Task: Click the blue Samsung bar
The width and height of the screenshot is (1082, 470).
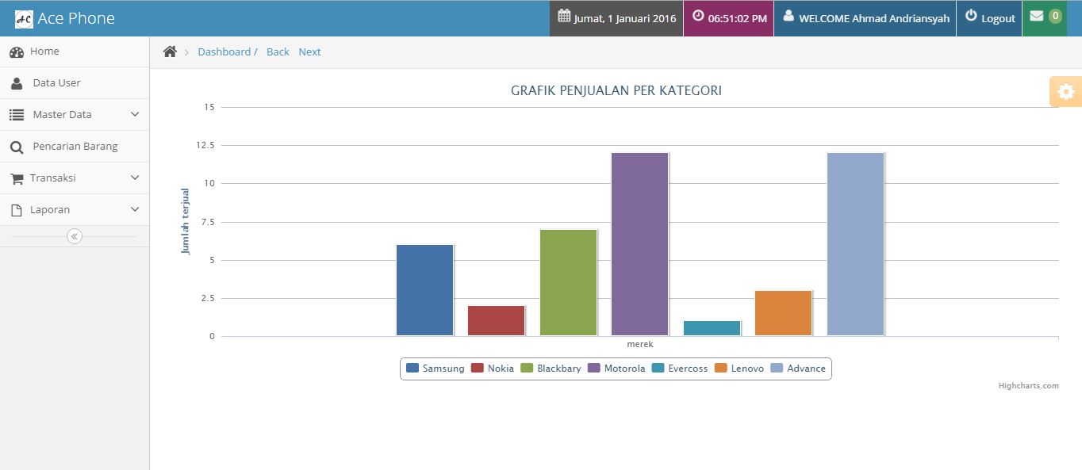Action: pos(425,290)
